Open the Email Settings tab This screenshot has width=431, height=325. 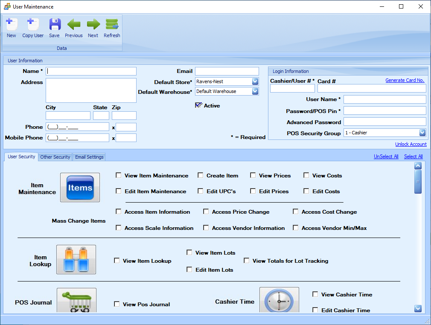pos(89,157)
